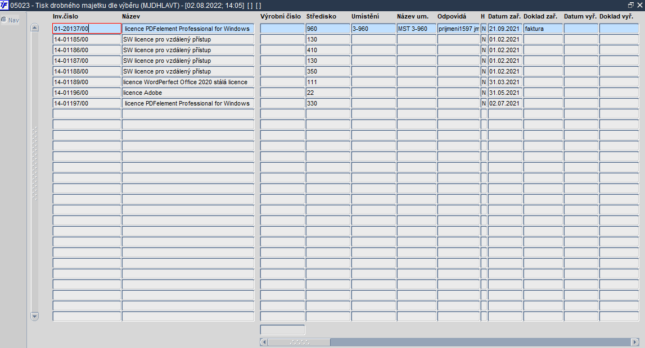Click date field 02.07.2021
645x348 pixels.
[505, 103]
